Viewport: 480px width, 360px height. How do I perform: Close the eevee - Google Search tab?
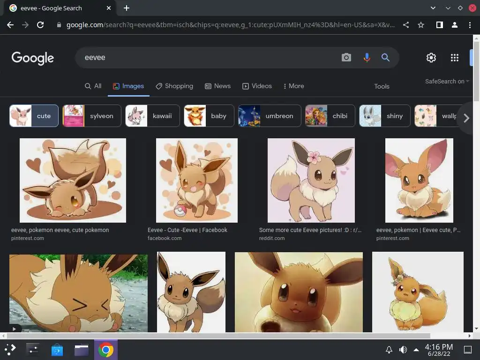pos(109,8)
